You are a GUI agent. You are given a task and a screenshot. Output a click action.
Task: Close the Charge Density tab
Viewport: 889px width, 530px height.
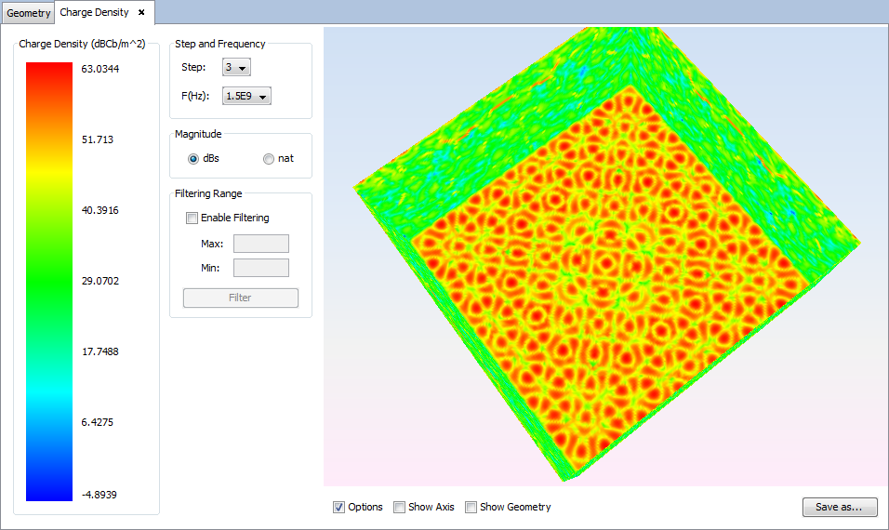coord(141,13)
